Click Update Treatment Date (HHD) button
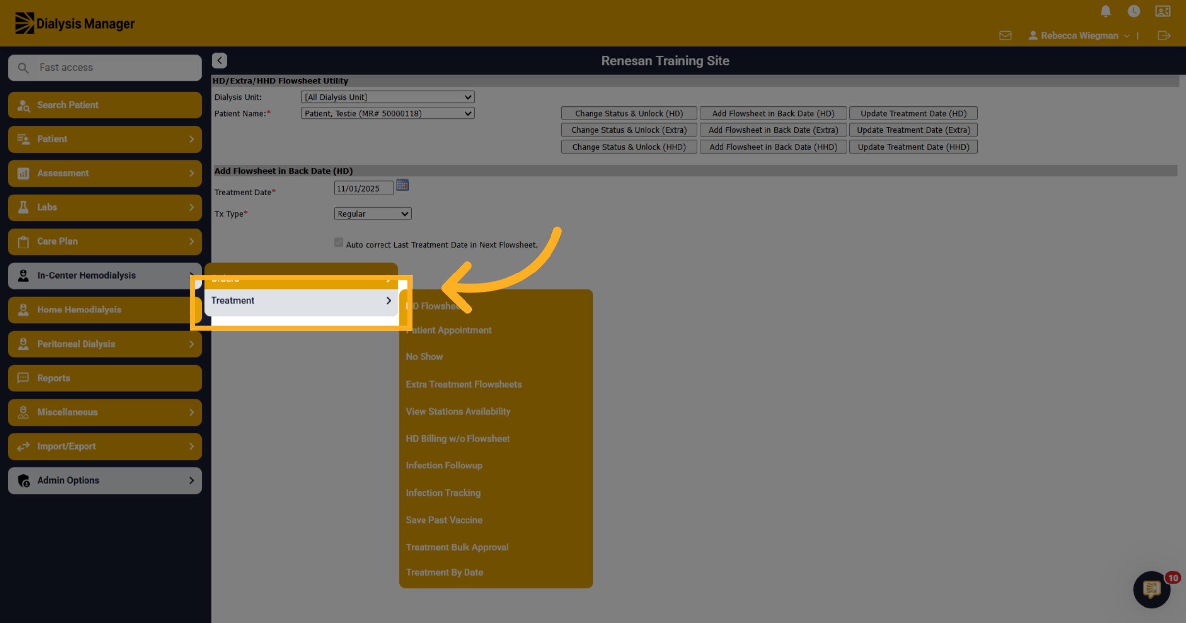This screenshot has width=1186, height=623. pyautogui.click(x=913, y=147)
